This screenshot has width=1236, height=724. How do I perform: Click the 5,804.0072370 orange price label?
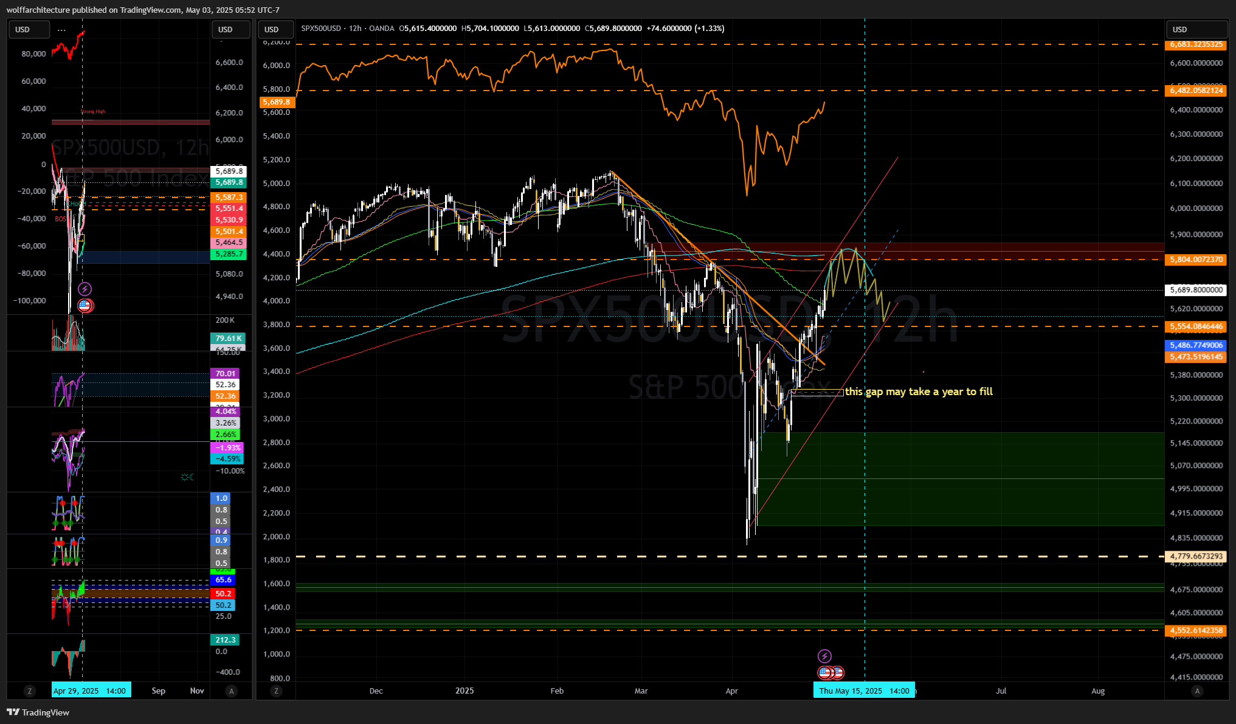[1196, 260]
